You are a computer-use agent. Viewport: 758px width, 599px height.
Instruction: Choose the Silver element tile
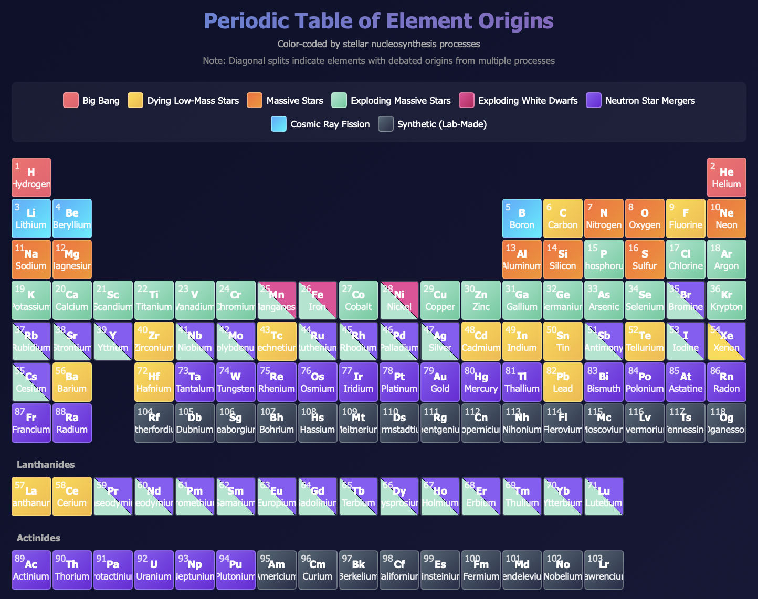(440, 341)
